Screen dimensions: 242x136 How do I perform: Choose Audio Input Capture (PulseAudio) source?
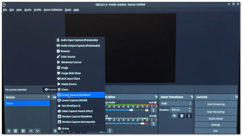[x=80, y=40]
